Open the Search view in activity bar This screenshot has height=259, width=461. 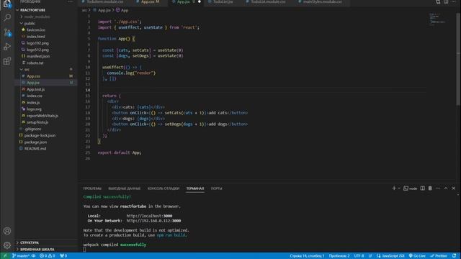(x=7, y=17)
